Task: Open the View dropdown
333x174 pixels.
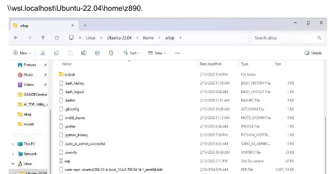Action: point(157,53)
